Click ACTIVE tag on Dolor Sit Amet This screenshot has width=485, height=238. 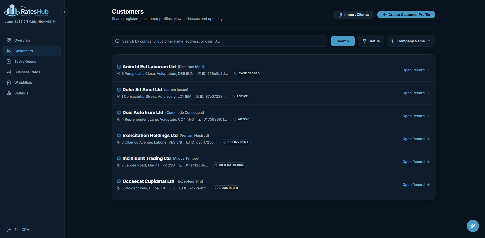point(240,96)
